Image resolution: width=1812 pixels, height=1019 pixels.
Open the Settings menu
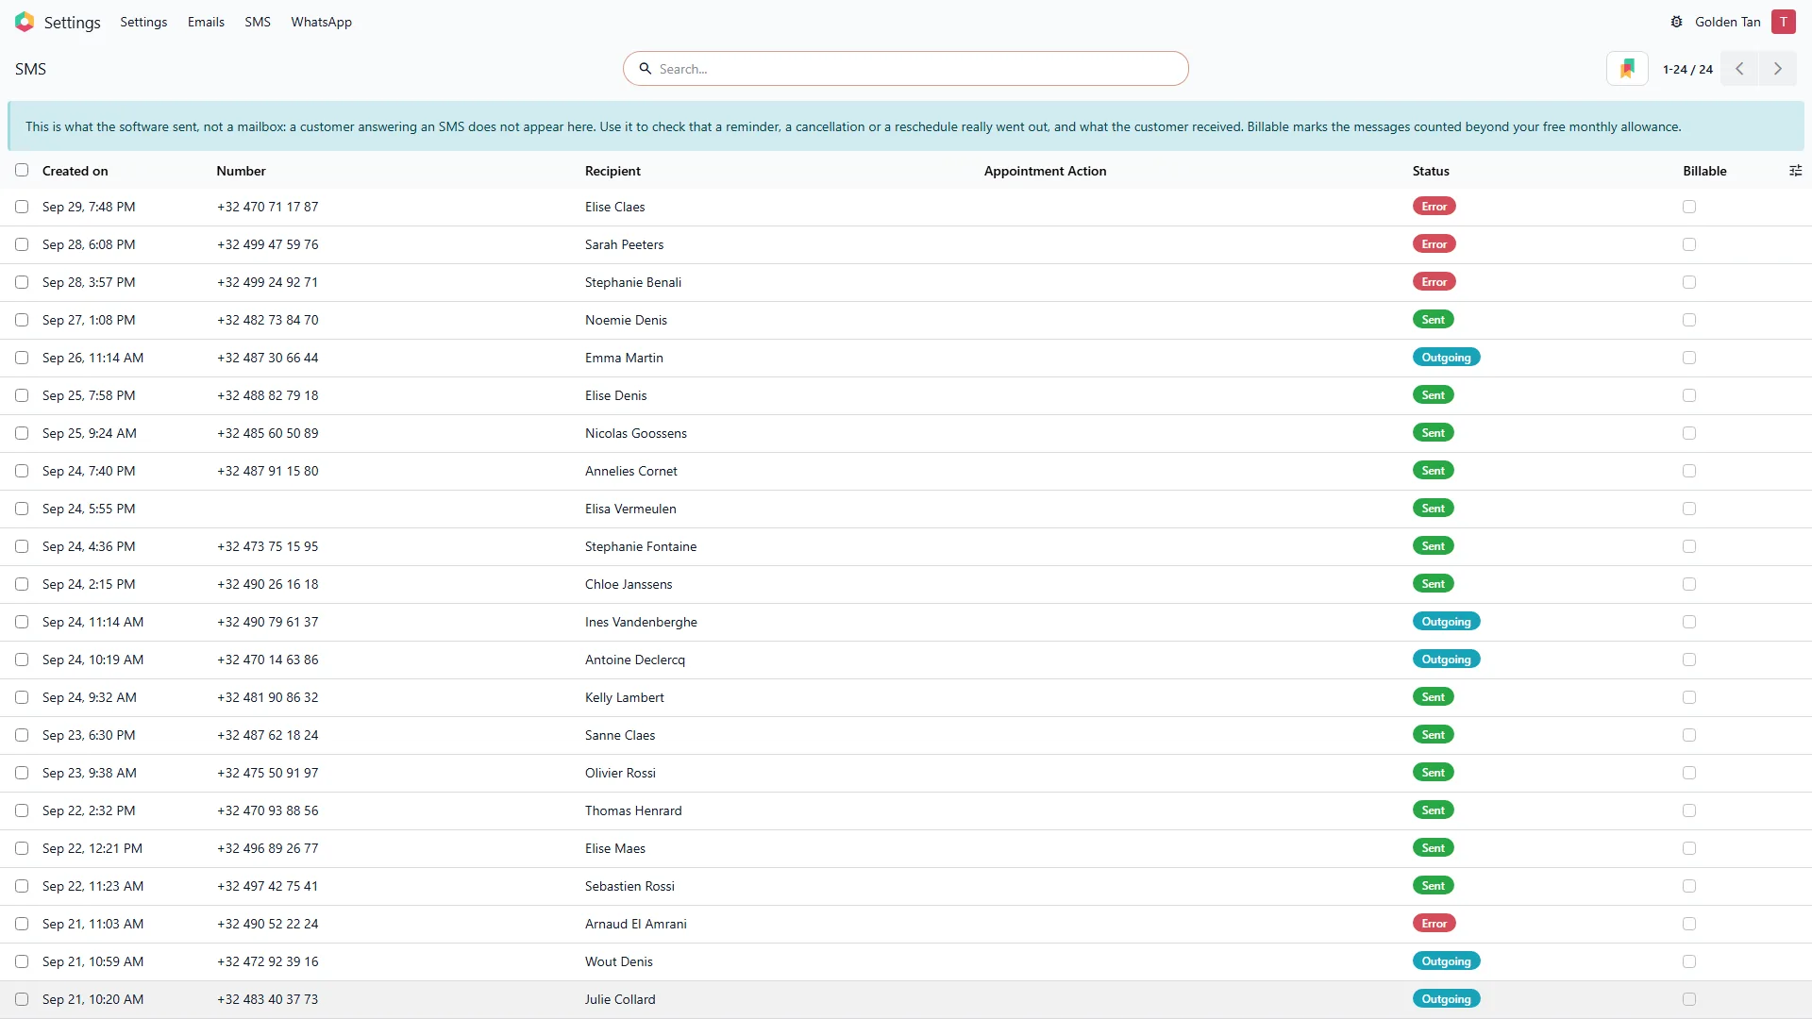(x=143, y=22)
